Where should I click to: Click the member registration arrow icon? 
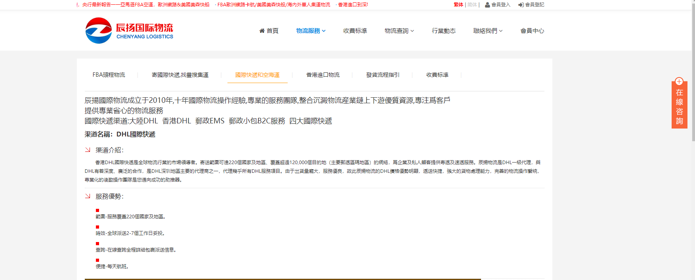click(521, 5)
